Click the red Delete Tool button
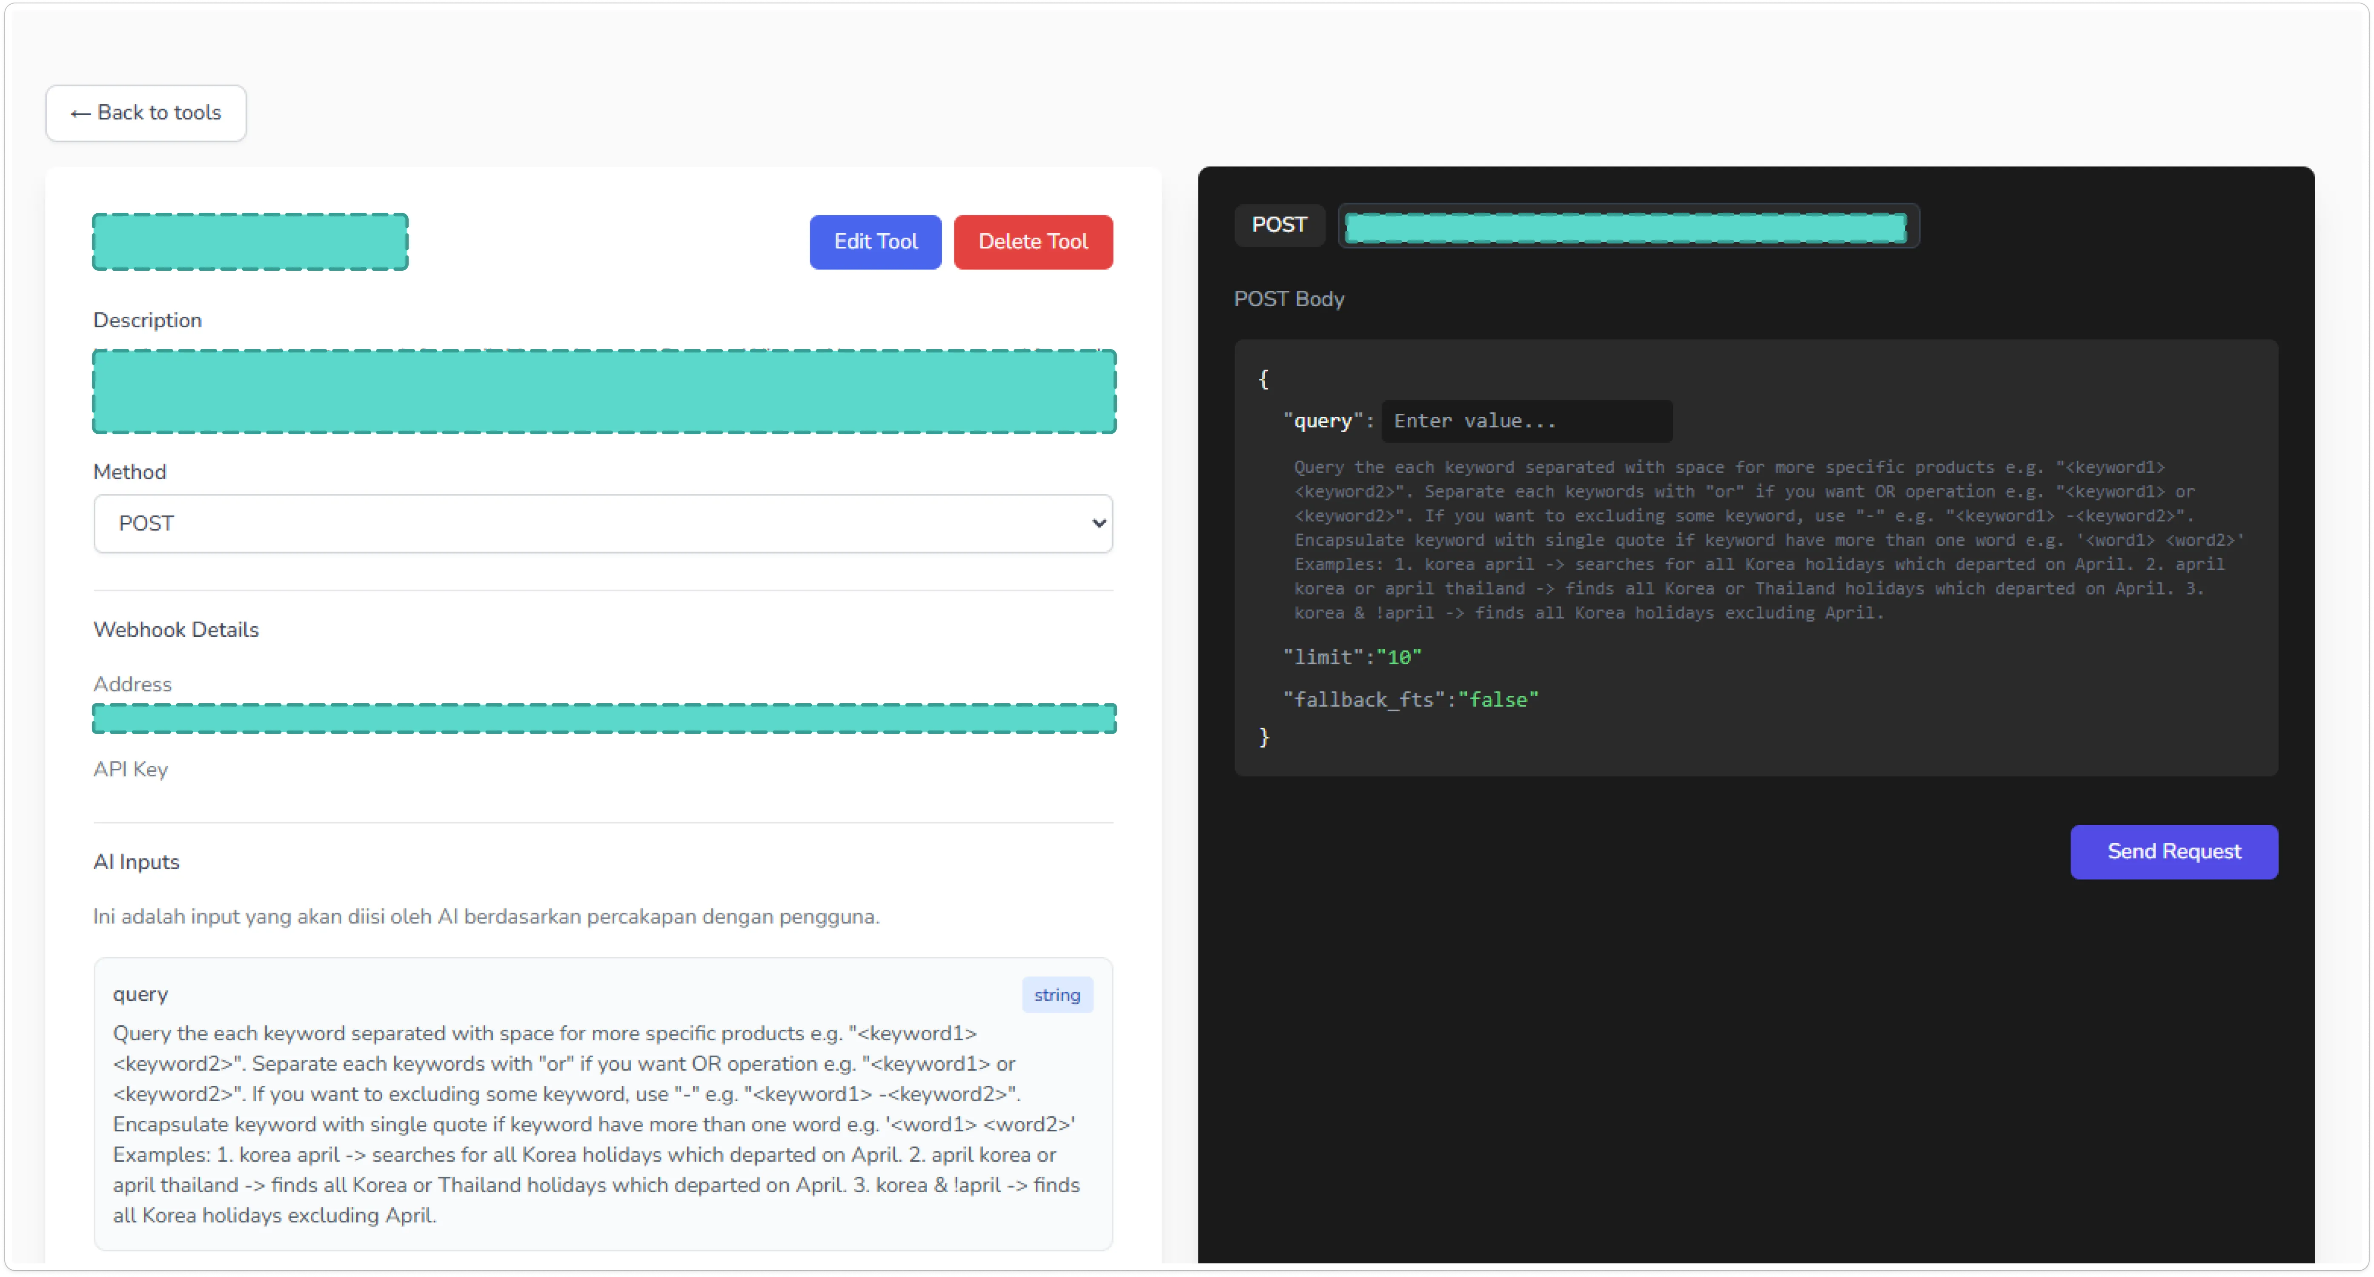This screenshot has width=2374, height=1277. 1032,241
